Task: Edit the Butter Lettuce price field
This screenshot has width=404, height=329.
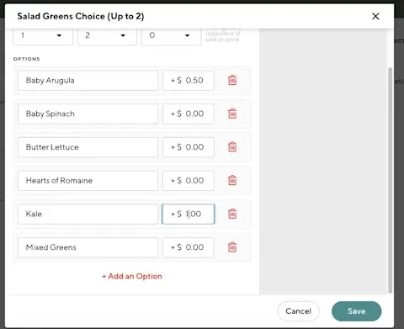Action: [189, 147]
